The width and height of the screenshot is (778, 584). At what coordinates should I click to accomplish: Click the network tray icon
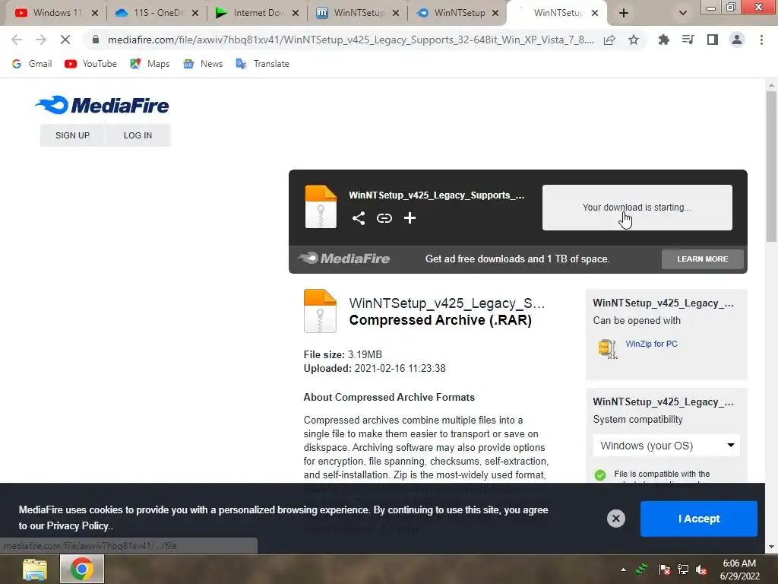coord(683,570)
